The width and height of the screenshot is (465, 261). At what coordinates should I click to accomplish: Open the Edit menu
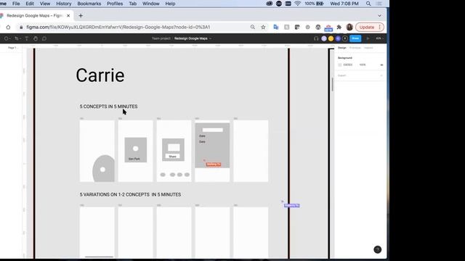pyautogui.click(x=30, y=4)
